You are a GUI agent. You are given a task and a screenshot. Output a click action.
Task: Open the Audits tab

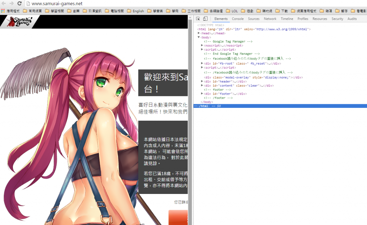click(x=352, y=19)
